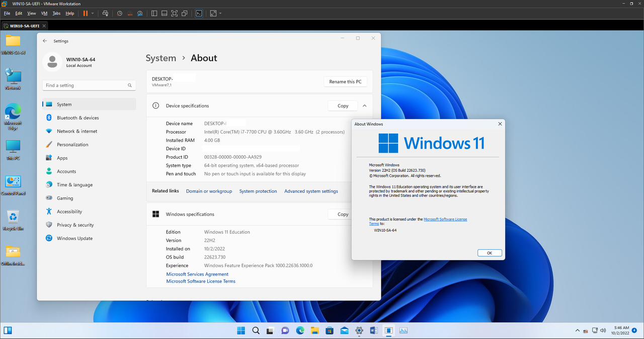
Task: Open the Windows Start button on taskbar
Action: point(241,330)
